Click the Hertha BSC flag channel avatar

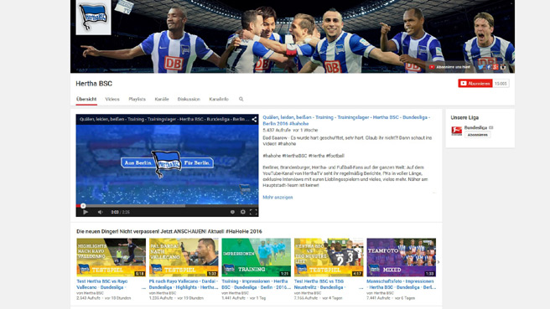tap(93, 17)
